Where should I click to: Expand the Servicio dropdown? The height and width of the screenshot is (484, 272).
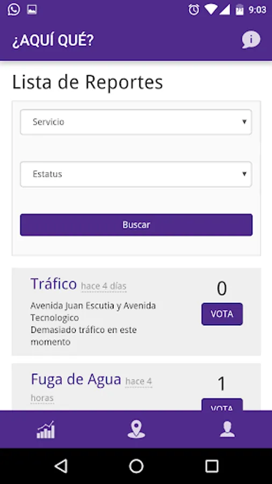[136, 122]
